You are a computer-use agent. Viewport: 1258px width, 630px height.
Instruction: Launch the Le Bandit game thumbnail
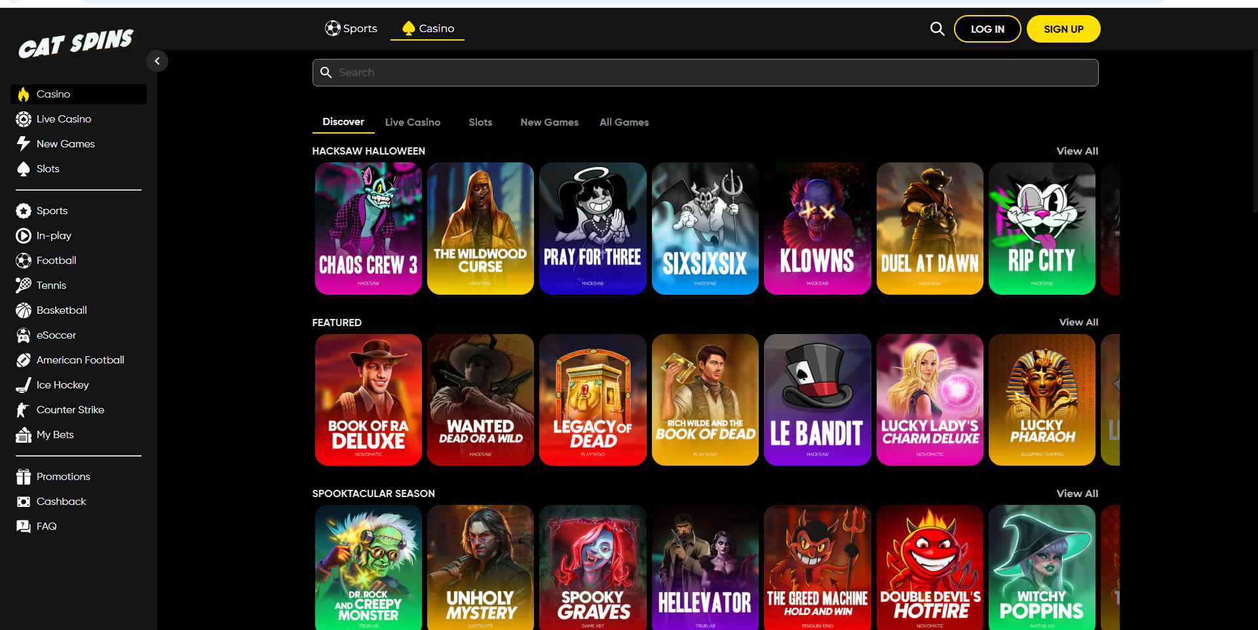(817, 399)
